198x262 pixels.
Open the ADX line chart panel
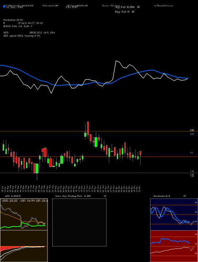click(24, 214)
